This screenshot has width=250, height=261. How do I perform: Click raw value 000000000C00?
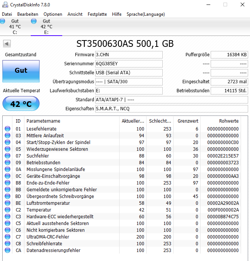click(223, 142)
